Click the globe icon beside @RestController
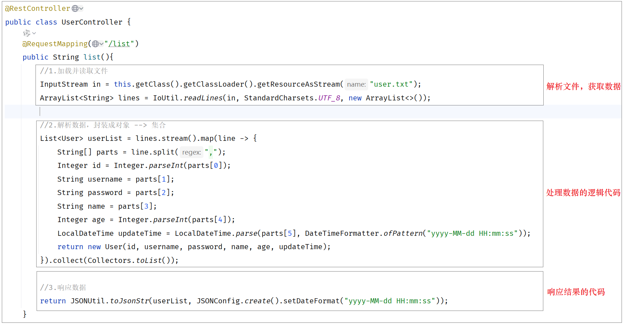The image size is (623, 325). pyautogui.click(x=75, y=8)
